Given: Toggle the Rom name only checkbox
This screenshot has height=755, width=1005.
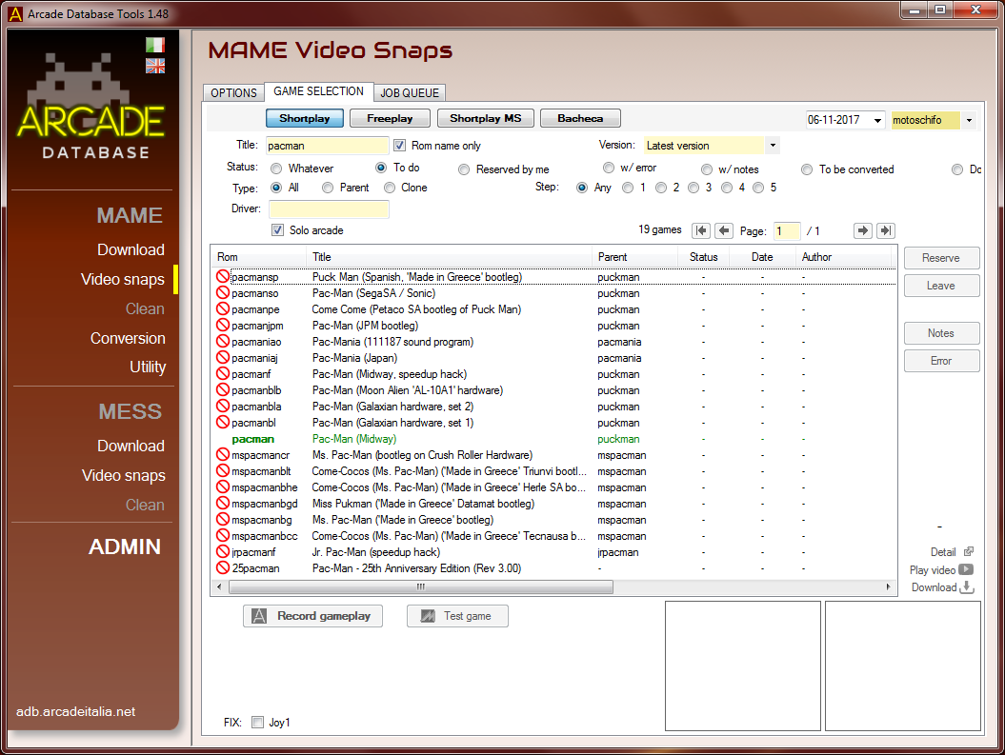Looking at the screenshot, I should pyautogui.click(x=399, y=146).
